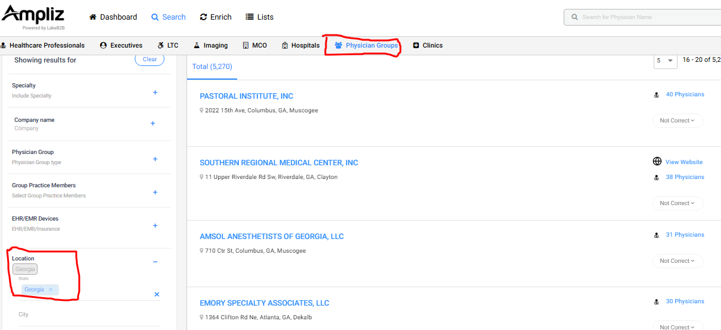Screen dimensions: 721x330
Task: Click the Ampliz logo
Action: coord(33,16)
